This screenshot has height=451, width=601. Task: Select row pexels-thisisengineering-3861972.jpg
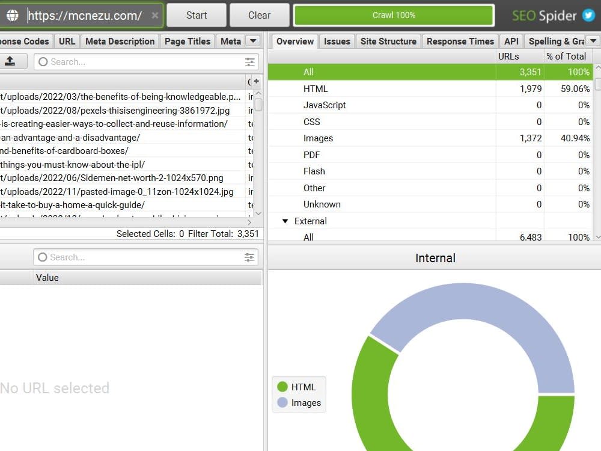pyautogui.click(x=123, y=111)
